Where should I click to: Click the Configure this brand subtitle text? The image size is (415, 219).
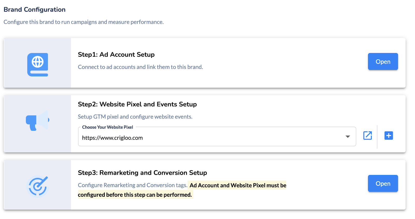click(x=84, y=22)
